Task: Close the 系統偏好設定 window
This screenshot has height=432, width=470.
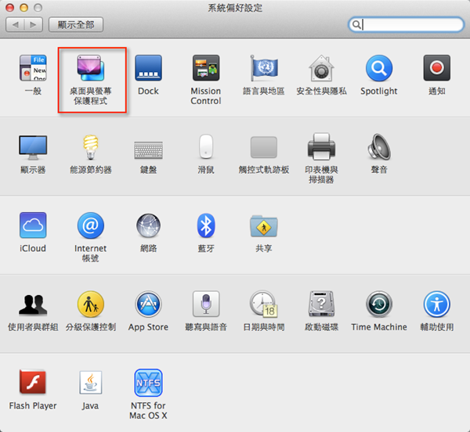Action: 10,8
